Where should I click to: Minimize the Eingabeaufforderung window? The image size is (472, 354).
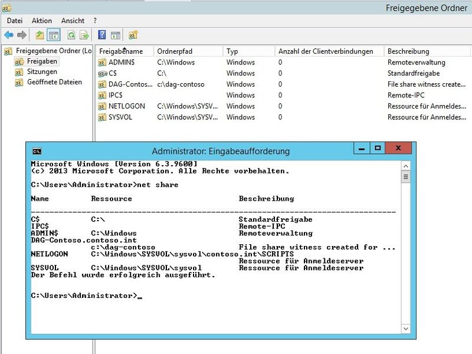point(362,149)
